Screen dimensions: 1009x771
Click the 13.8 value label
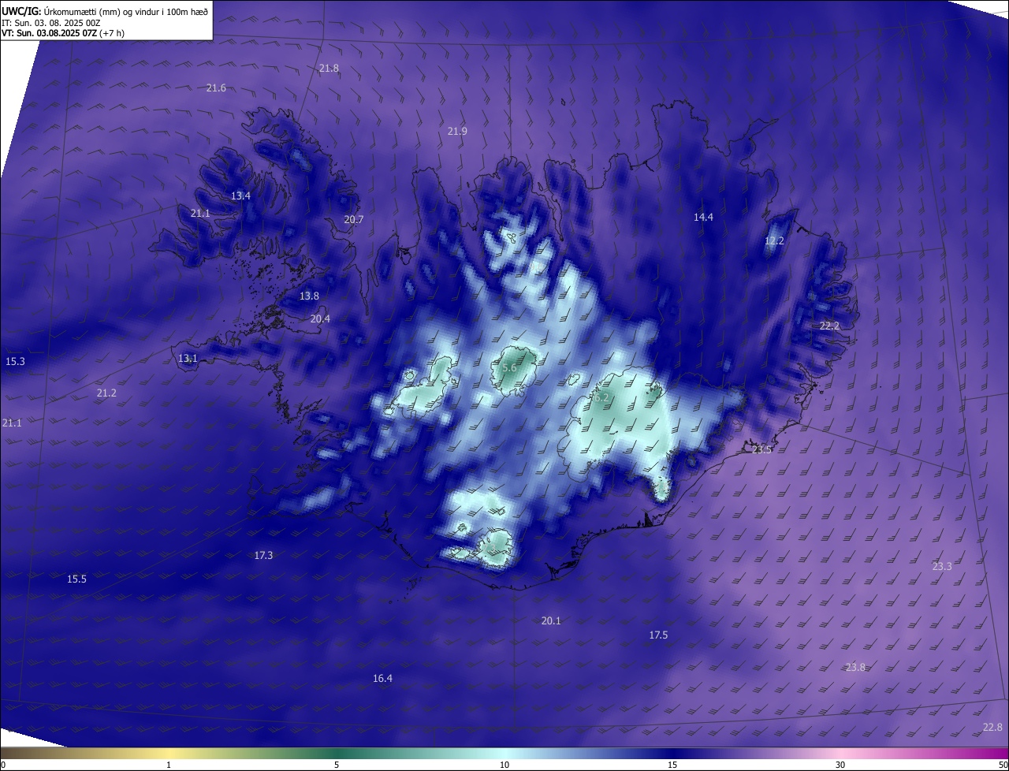coord(309,296)
